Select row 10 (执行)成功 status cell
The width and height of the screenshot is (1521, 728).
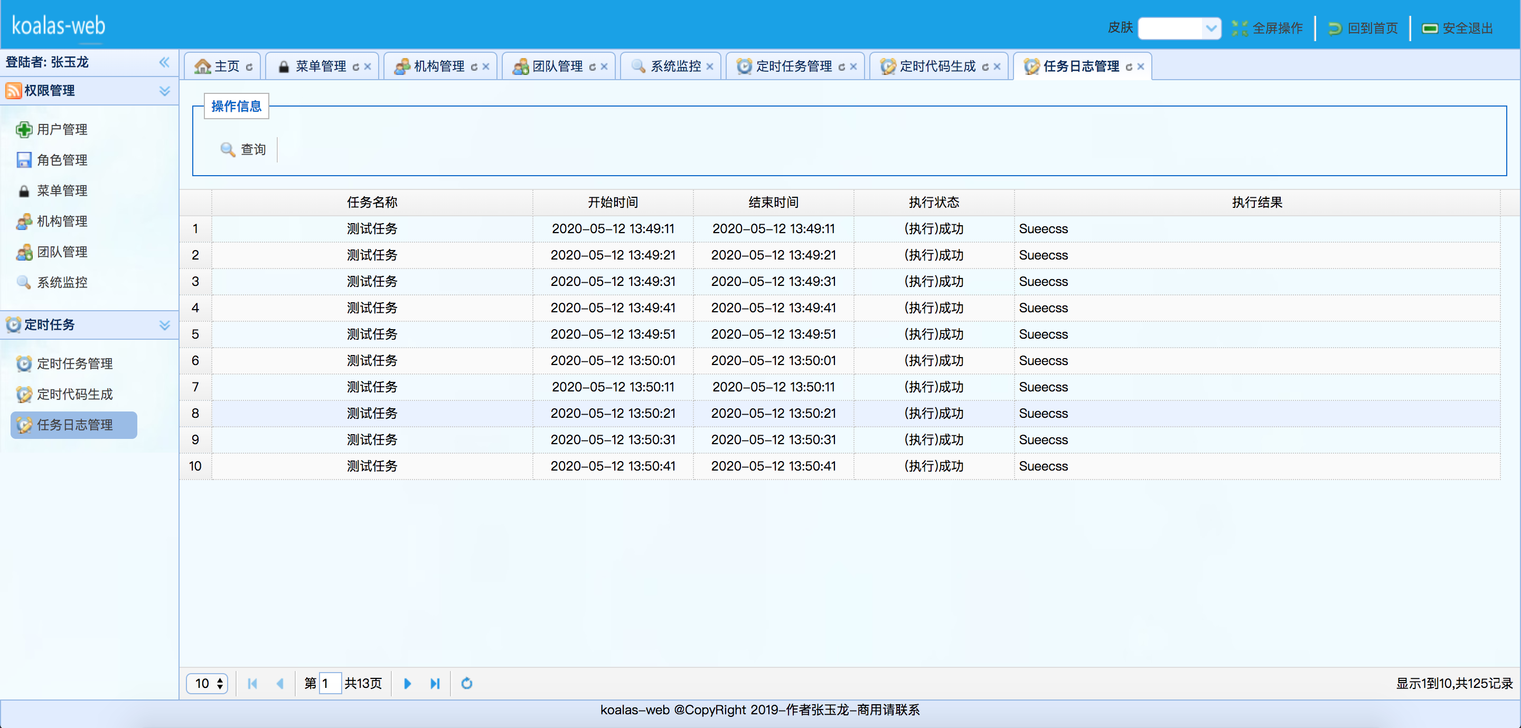tap(934, 466)
